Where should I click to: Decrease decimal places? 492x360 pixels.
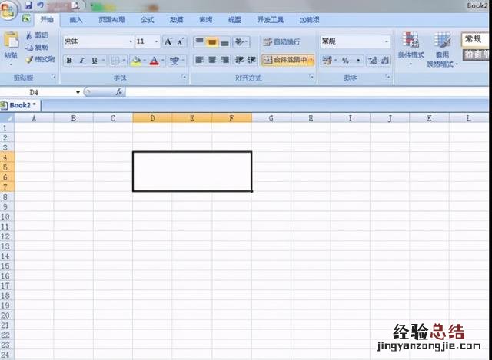(x=384, y=60)
